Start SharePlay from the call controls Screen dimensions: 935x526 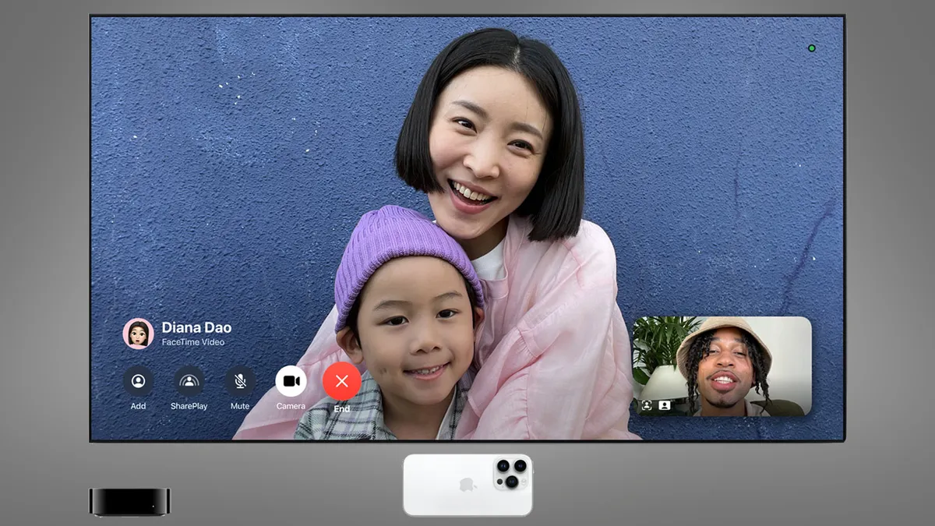189,381
